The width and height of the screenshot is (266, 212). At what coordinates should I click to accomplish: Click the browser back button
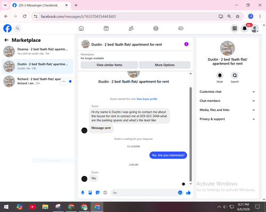tap(6, 16)
